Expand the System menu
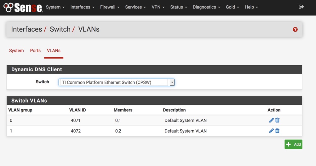 (55, 7)
